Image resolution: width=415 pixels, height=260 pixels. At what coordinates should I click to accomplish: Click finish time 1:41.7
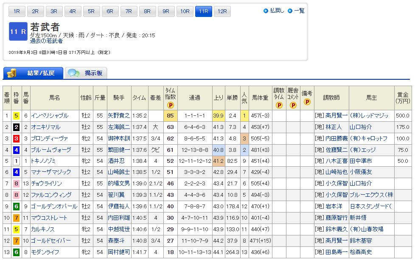140,252
